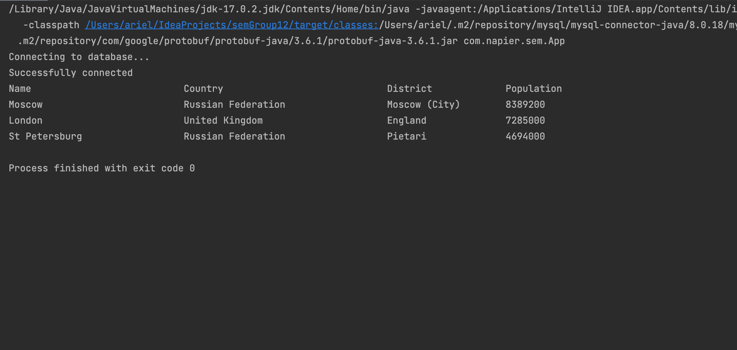Click the protobuf-java-3.6.1.jar path text
Image resolution: width=737 pixels, height=350 pixels.
tap(238, 41)
